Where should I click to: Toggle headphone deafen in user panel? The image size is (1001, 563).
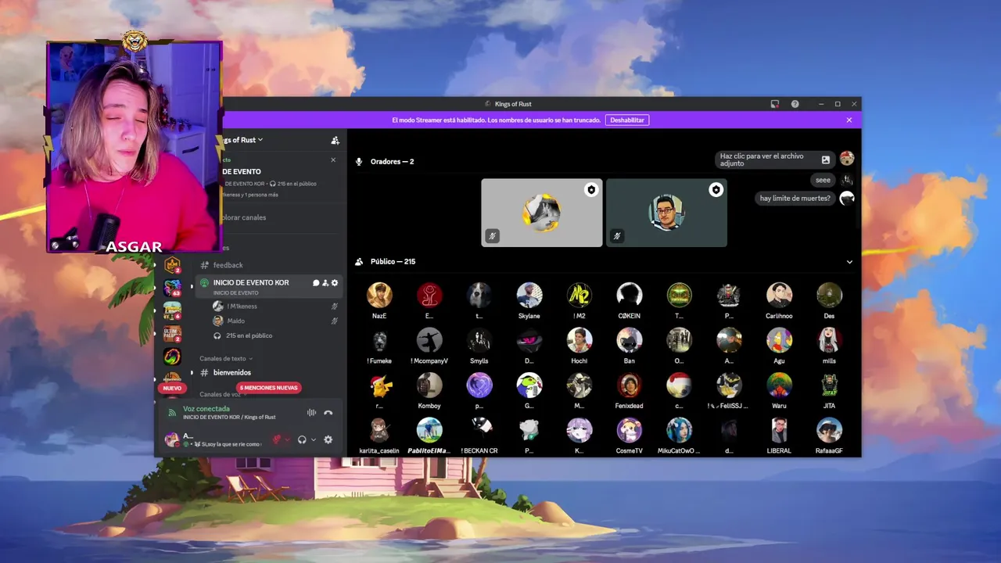302,439
